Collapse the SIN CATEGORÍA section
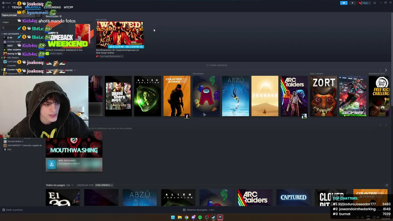Image resolution: width=393 pixels, height=221 pixels. pyautogui.click(x=11, y=34)
